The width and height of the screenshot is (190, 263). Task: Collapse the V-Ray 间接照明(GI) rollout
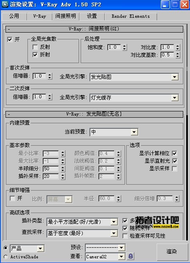94,29
